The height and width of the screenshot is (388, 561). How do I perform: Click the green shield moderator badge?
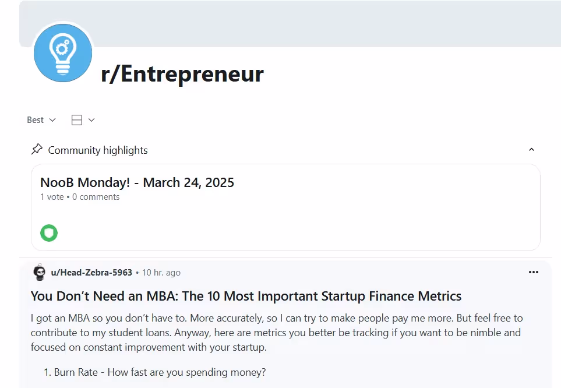[49, 233]
